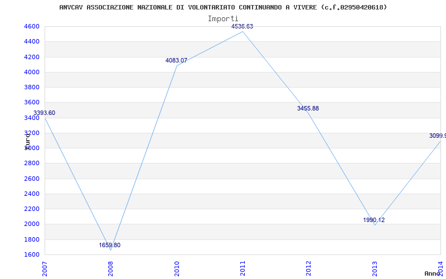The height and width of the screenshot is (279, 446).
Task: Click the 3800 y-axis tick label
Action: 32,87
